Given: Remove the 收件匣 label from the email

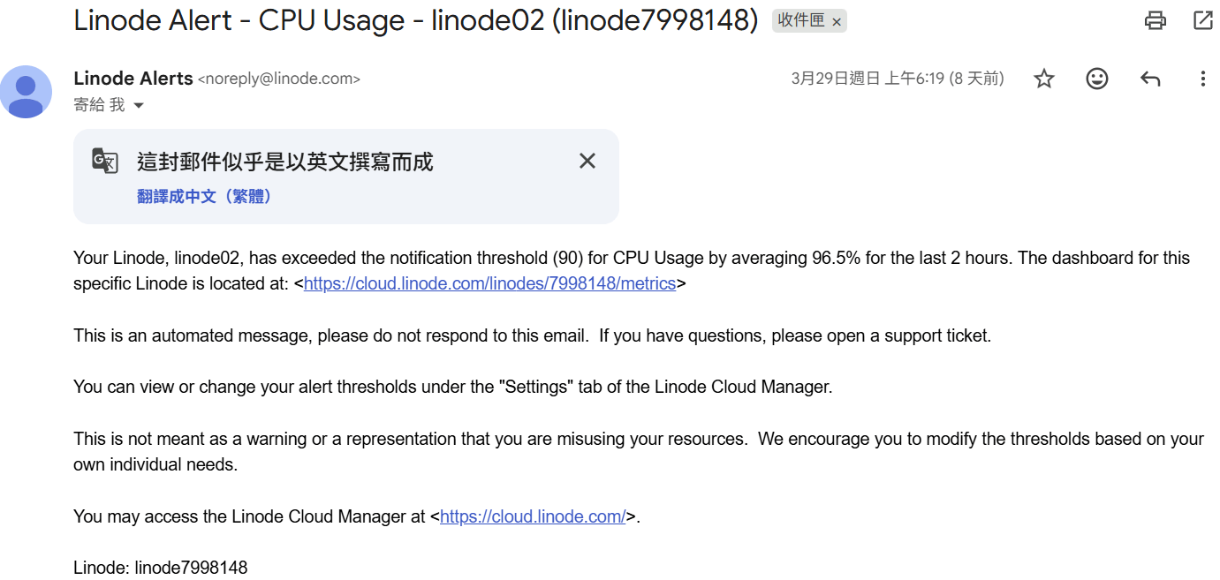Looking at the screenshot, I should (x=836, y=22).
